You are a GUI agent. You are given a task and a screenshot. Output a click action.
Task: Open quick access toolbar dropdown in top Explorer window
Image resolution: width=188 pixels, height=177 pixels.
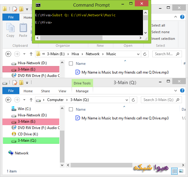point(27,9)
